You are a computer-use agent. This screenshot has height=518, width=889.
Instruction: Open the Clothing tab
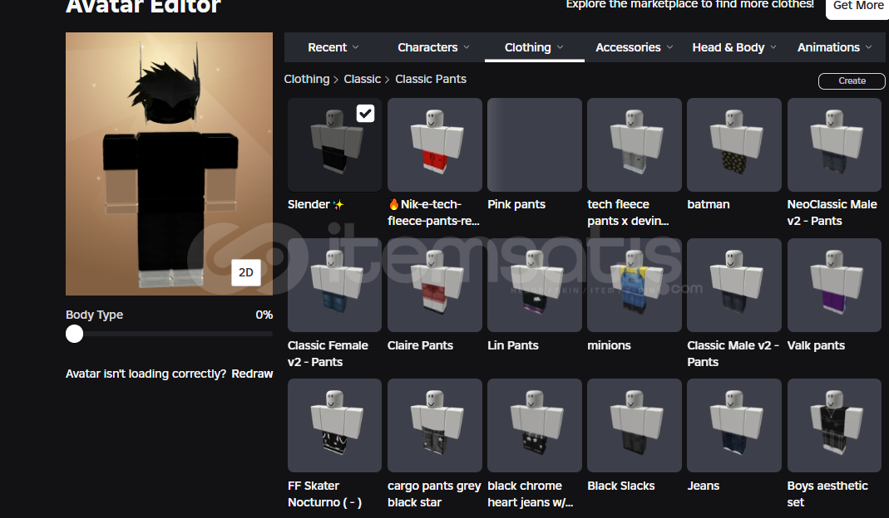point(534,47)
